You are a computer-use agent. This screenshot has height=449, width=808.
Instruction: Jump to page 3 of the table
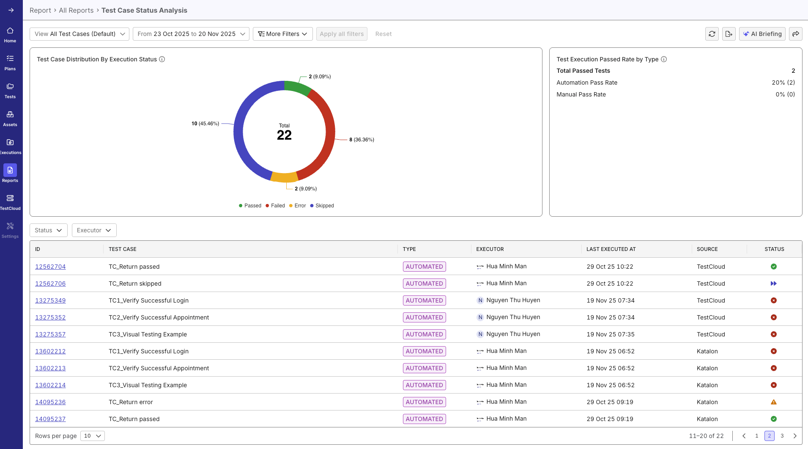[782, 435]
